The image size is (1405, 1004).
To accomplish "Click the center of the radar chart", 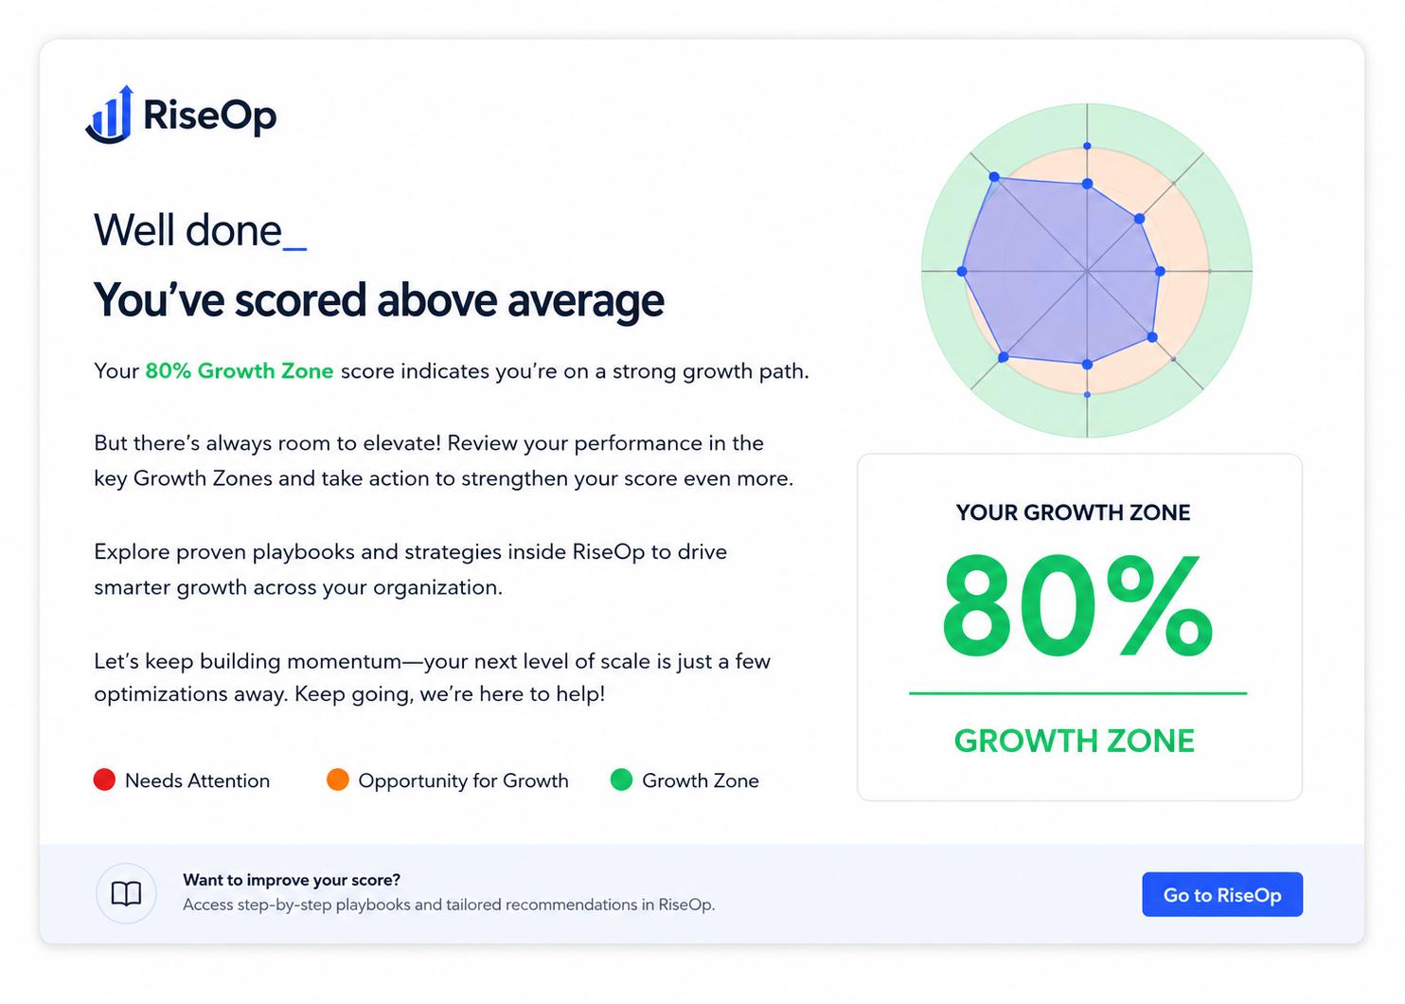I will [x=1087, y=271].
